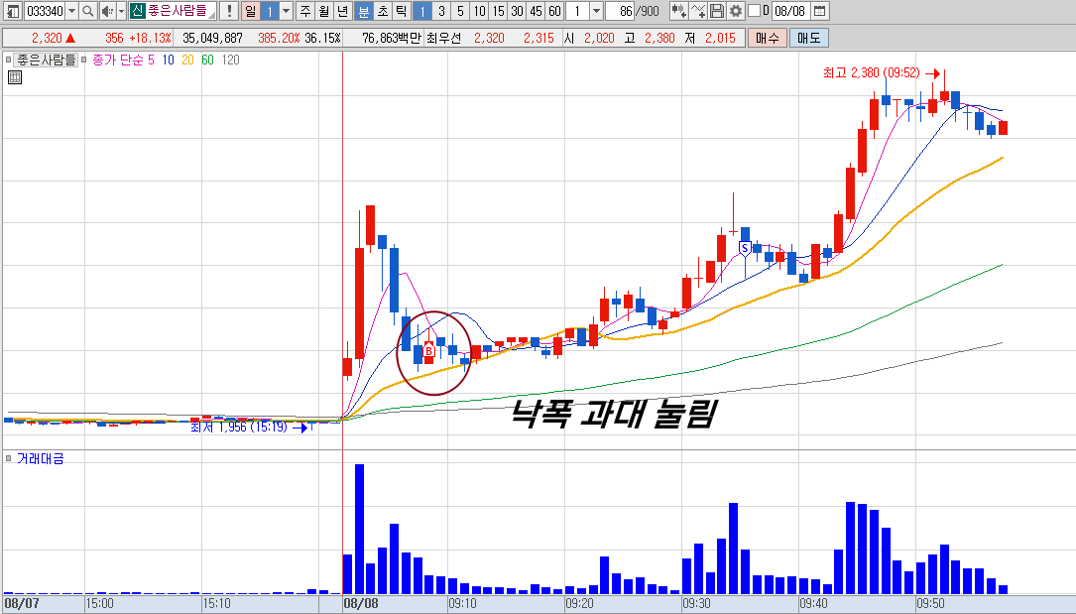Click the add line indicator icon
Image resolution: width=1076 pixels, height=614 pixels.
coord(698,11)
